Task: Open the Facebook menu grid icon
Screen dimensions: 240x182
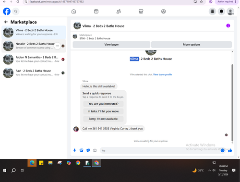Action: 212,12
